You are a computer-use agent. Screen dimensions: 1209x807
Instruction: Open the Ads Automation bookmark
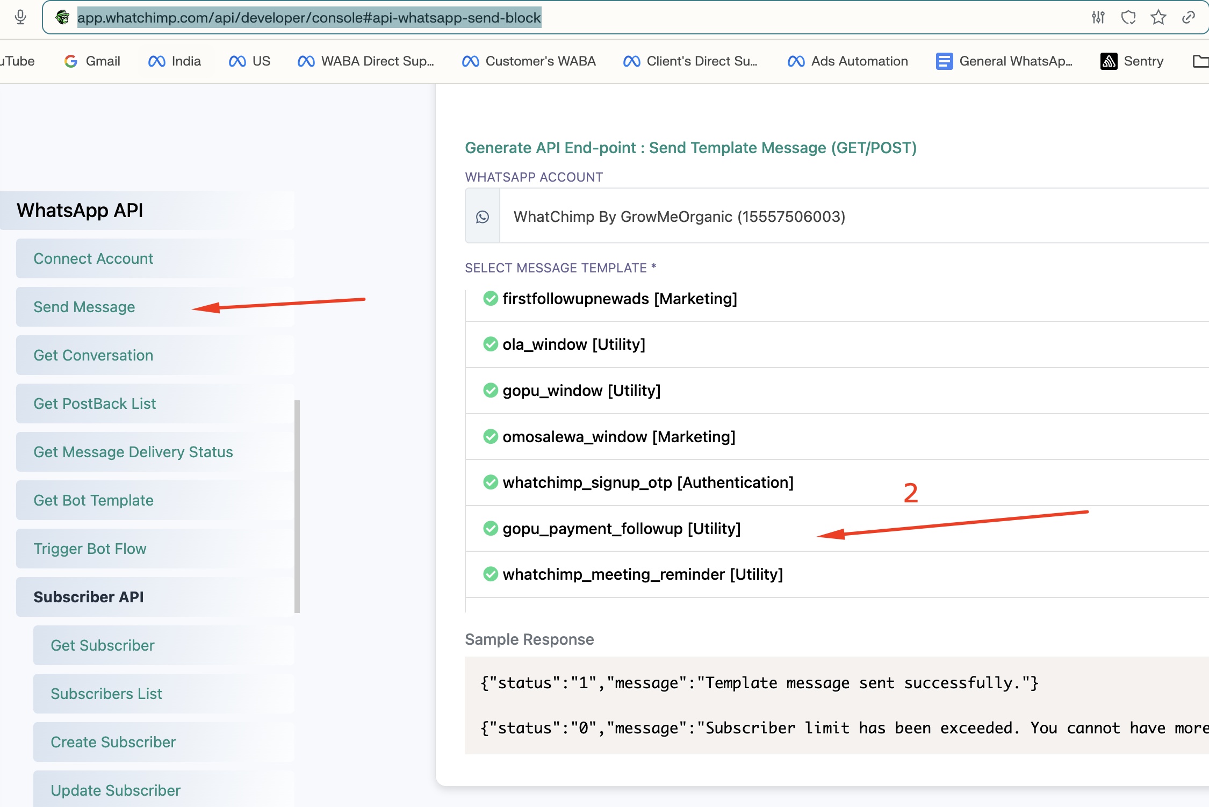coord(848,61)
